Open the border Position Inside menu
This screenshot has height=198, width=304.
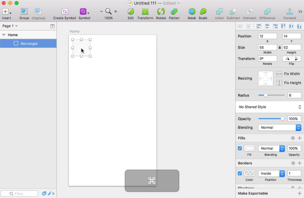coord(272,174)
